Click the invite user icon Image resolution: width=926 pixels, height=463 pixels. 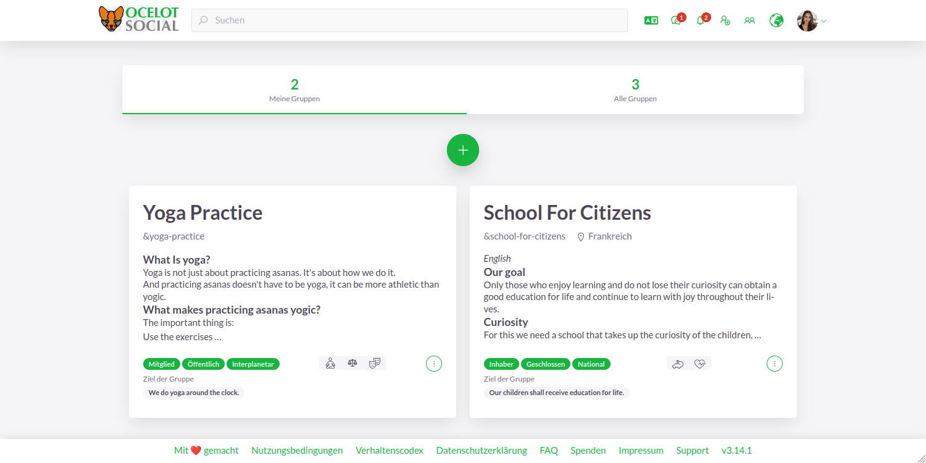[x=725, y=20]
